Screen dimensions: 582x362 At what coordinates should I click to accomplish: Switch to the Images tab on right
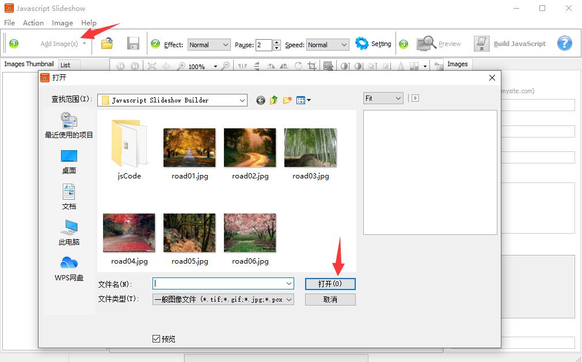457,64
